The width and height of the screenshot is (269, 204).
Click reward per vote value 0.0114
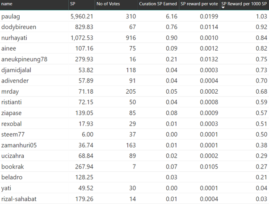pyautogui.click(x=209, y=27)
